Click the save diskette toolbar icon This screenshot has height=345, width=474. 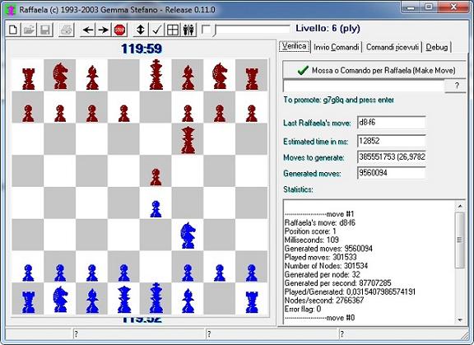tap(45, 30)
